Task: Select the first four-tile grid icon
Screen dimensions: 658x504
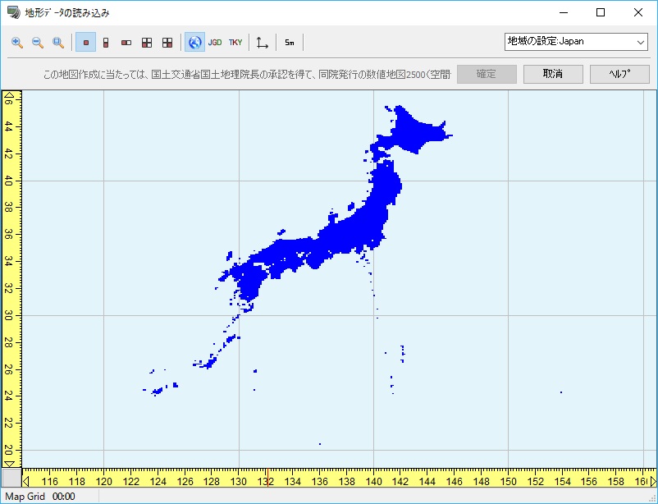Action: pyautogui.click(x=147, y=42)
